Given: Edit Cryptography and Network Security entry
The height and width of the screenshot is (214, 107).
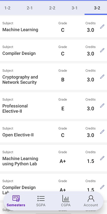Looking at the screenshot, I should tap(102, 77).
